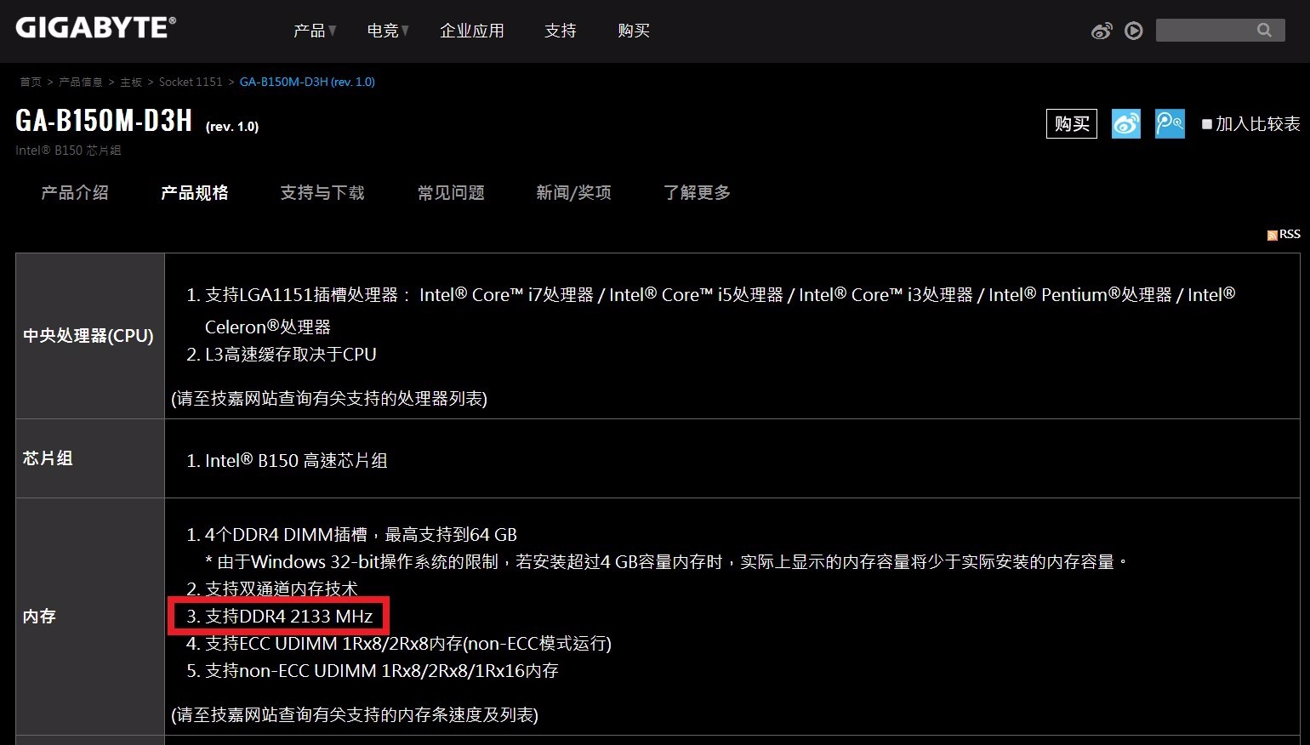Click the search magnifier icon
Screen dimensions: 1310x745
click(x=1264, y=31)
